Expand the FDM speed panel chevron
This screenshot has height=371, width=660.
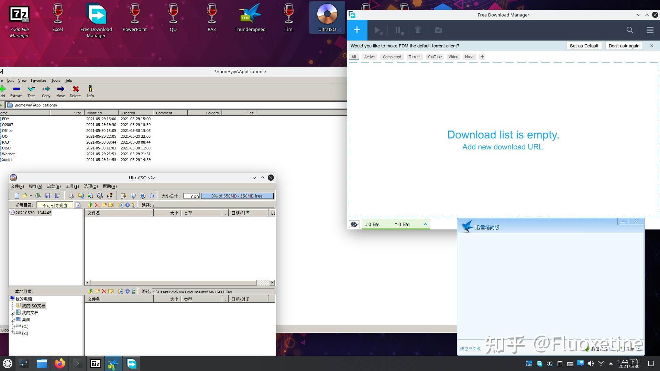point(425,224)
